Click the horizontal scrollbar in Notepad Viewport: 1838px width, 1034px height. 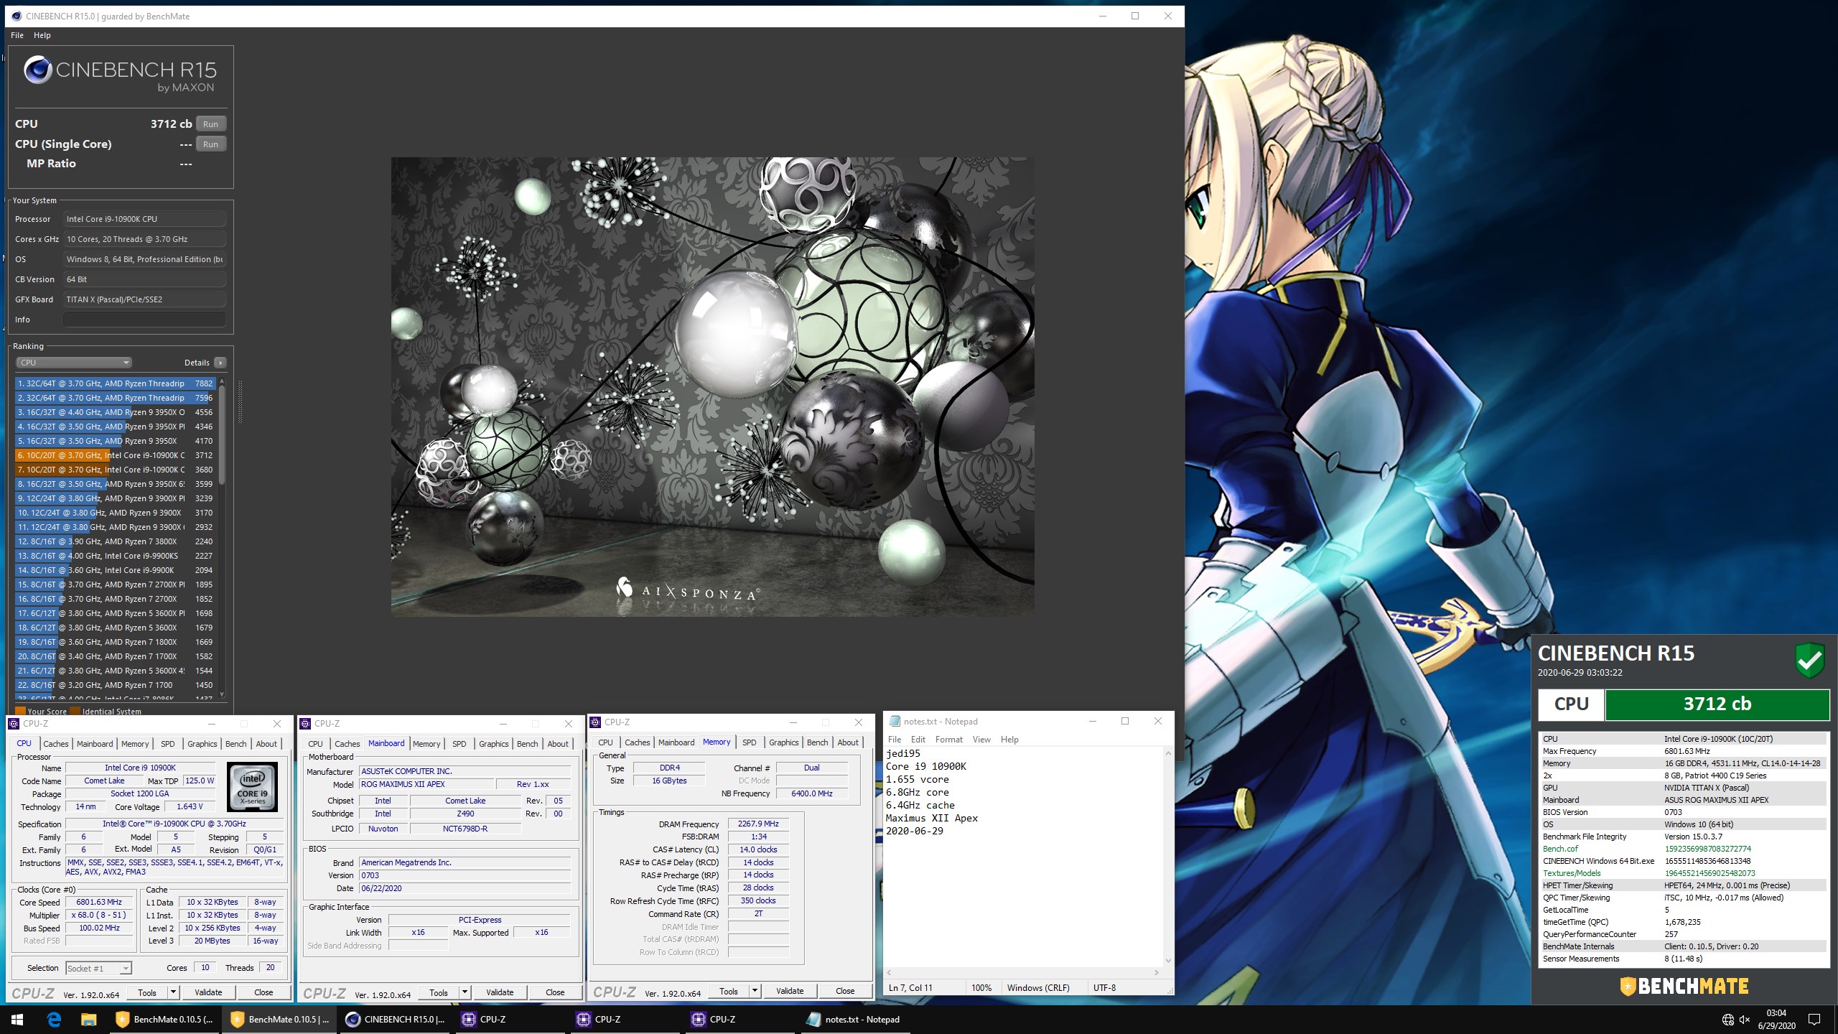click(1022, 972)
